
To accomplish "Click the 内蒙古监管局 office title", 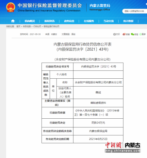I will (100, 6).
